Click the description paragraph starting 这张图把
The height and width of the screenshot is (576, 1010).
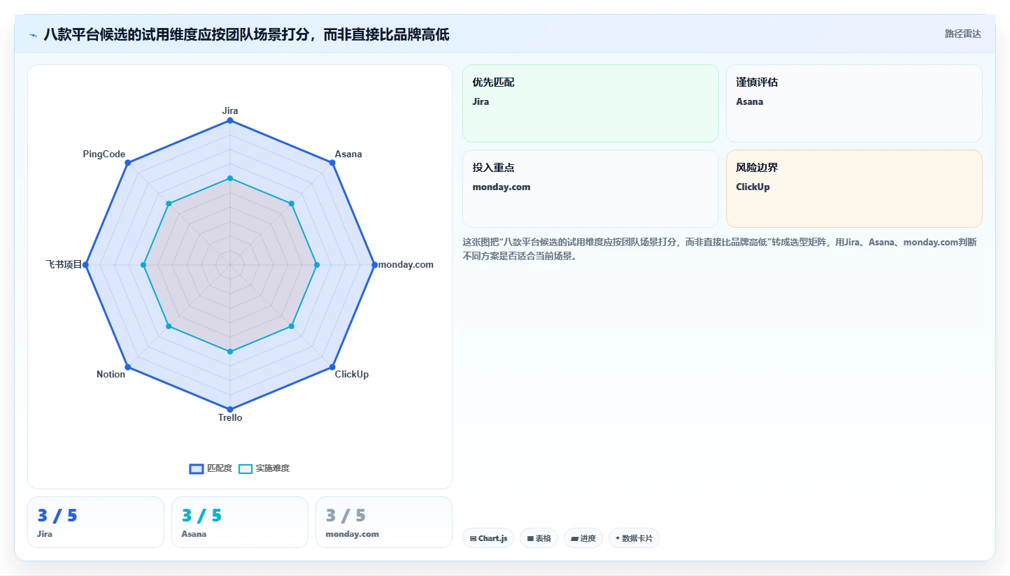click(720, 249)
